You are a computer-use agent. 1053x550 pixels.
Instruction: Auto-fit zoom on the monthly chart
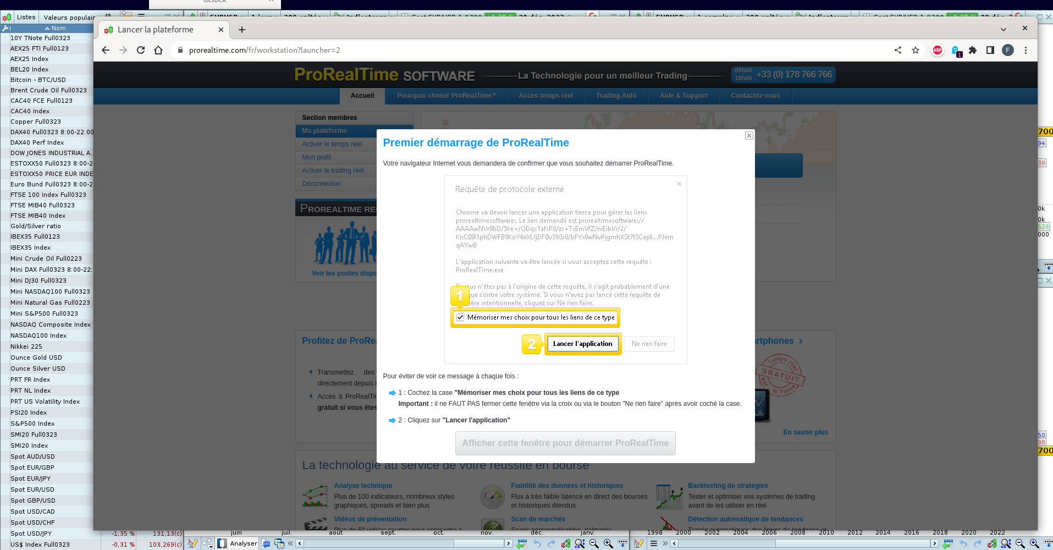[x=580, y=543]
